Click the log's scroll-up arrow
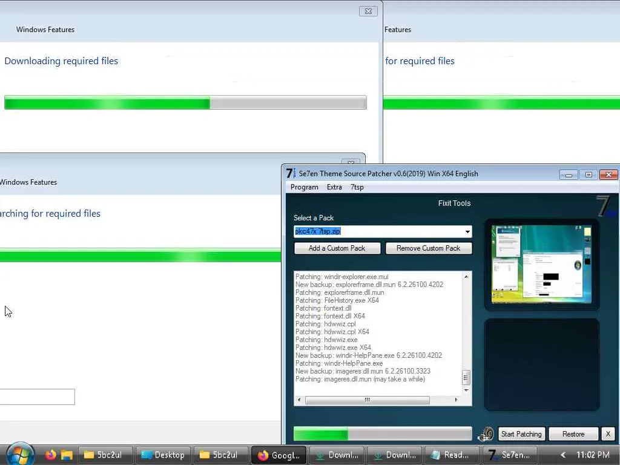The image size is (620, 465). pyautogui.click(x=466, y=277)
